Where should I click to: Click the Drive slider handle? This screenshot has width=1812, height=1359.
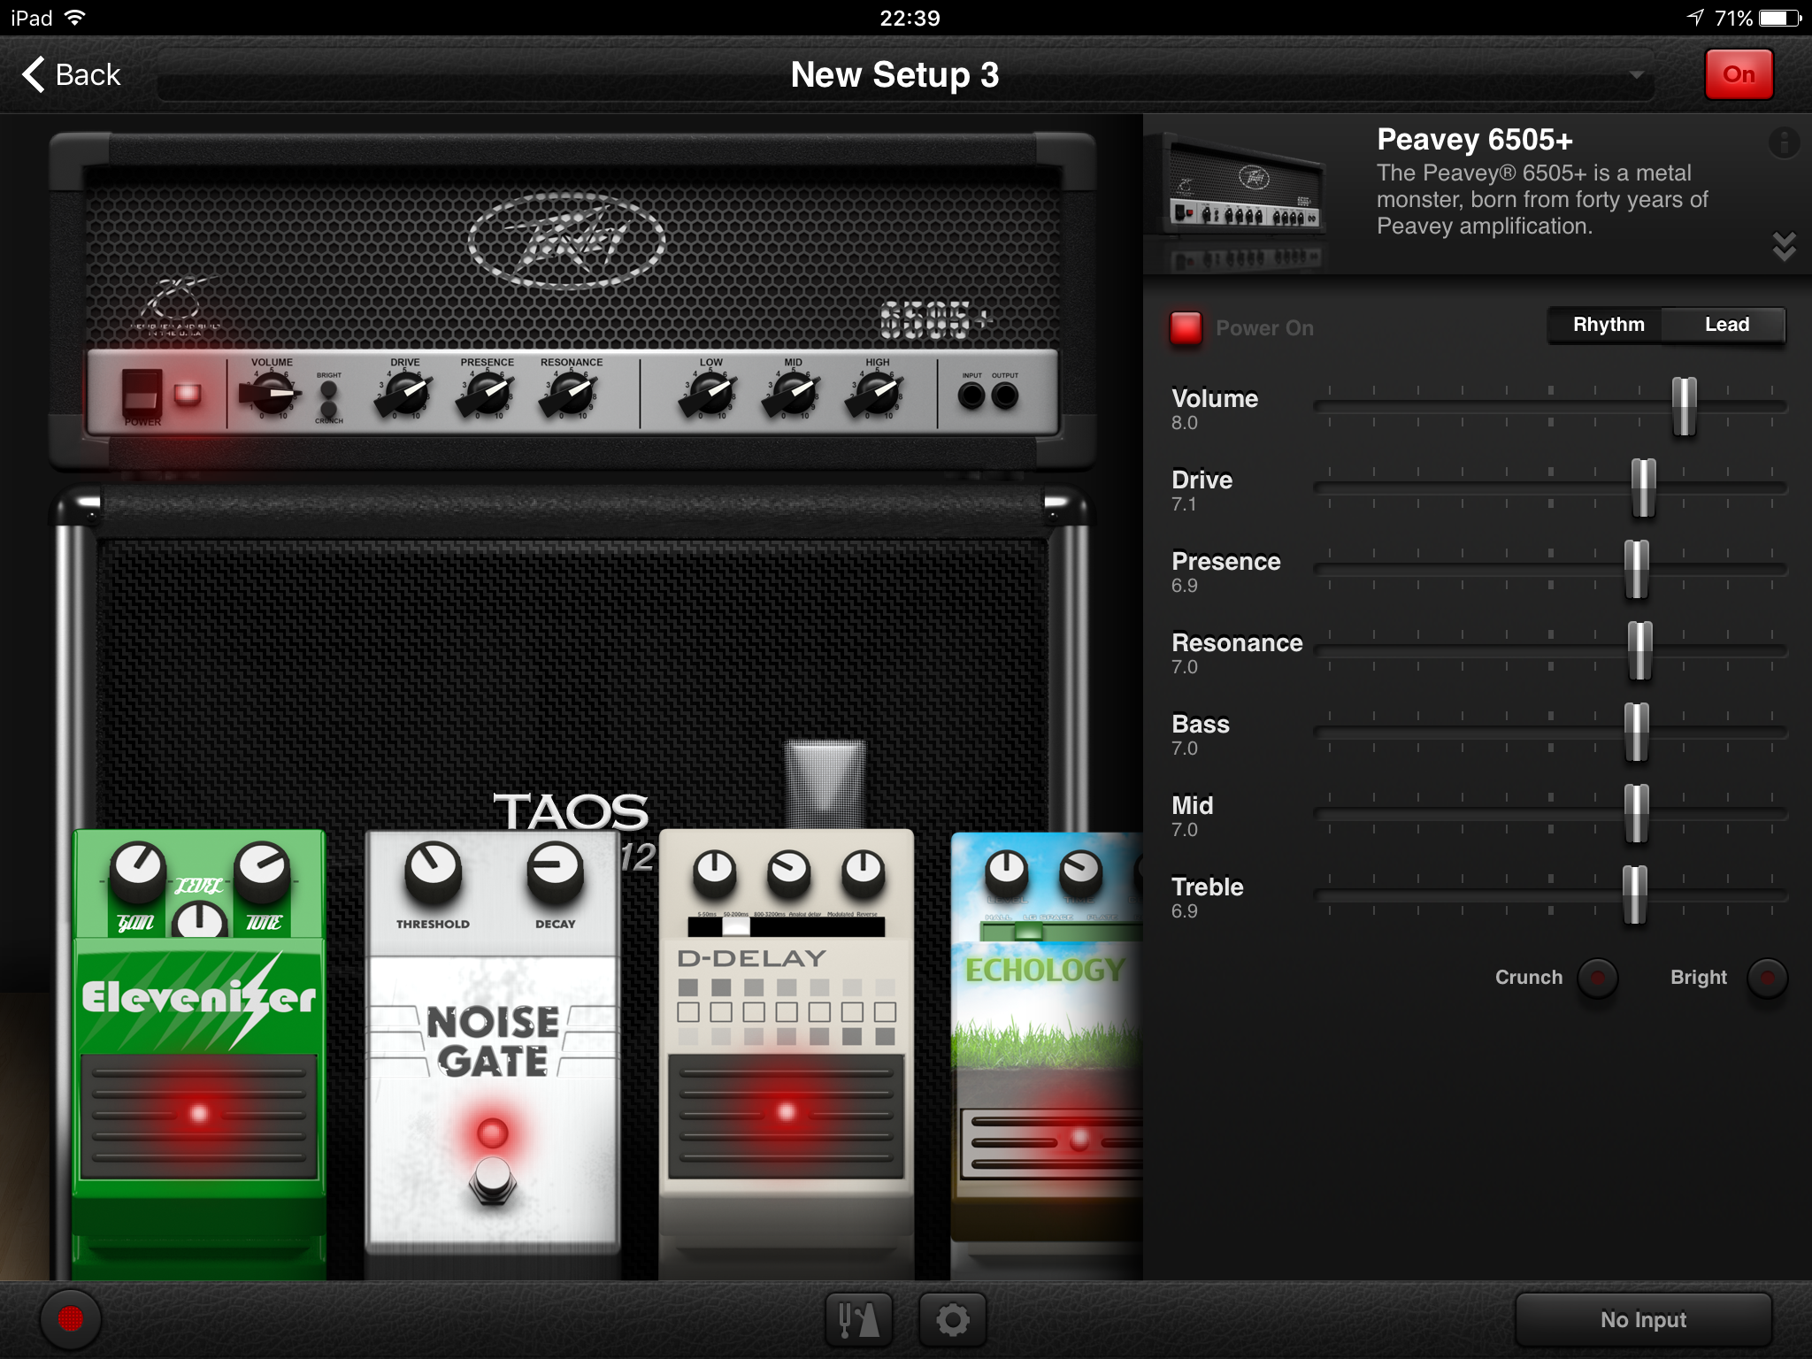point(1643,488)
